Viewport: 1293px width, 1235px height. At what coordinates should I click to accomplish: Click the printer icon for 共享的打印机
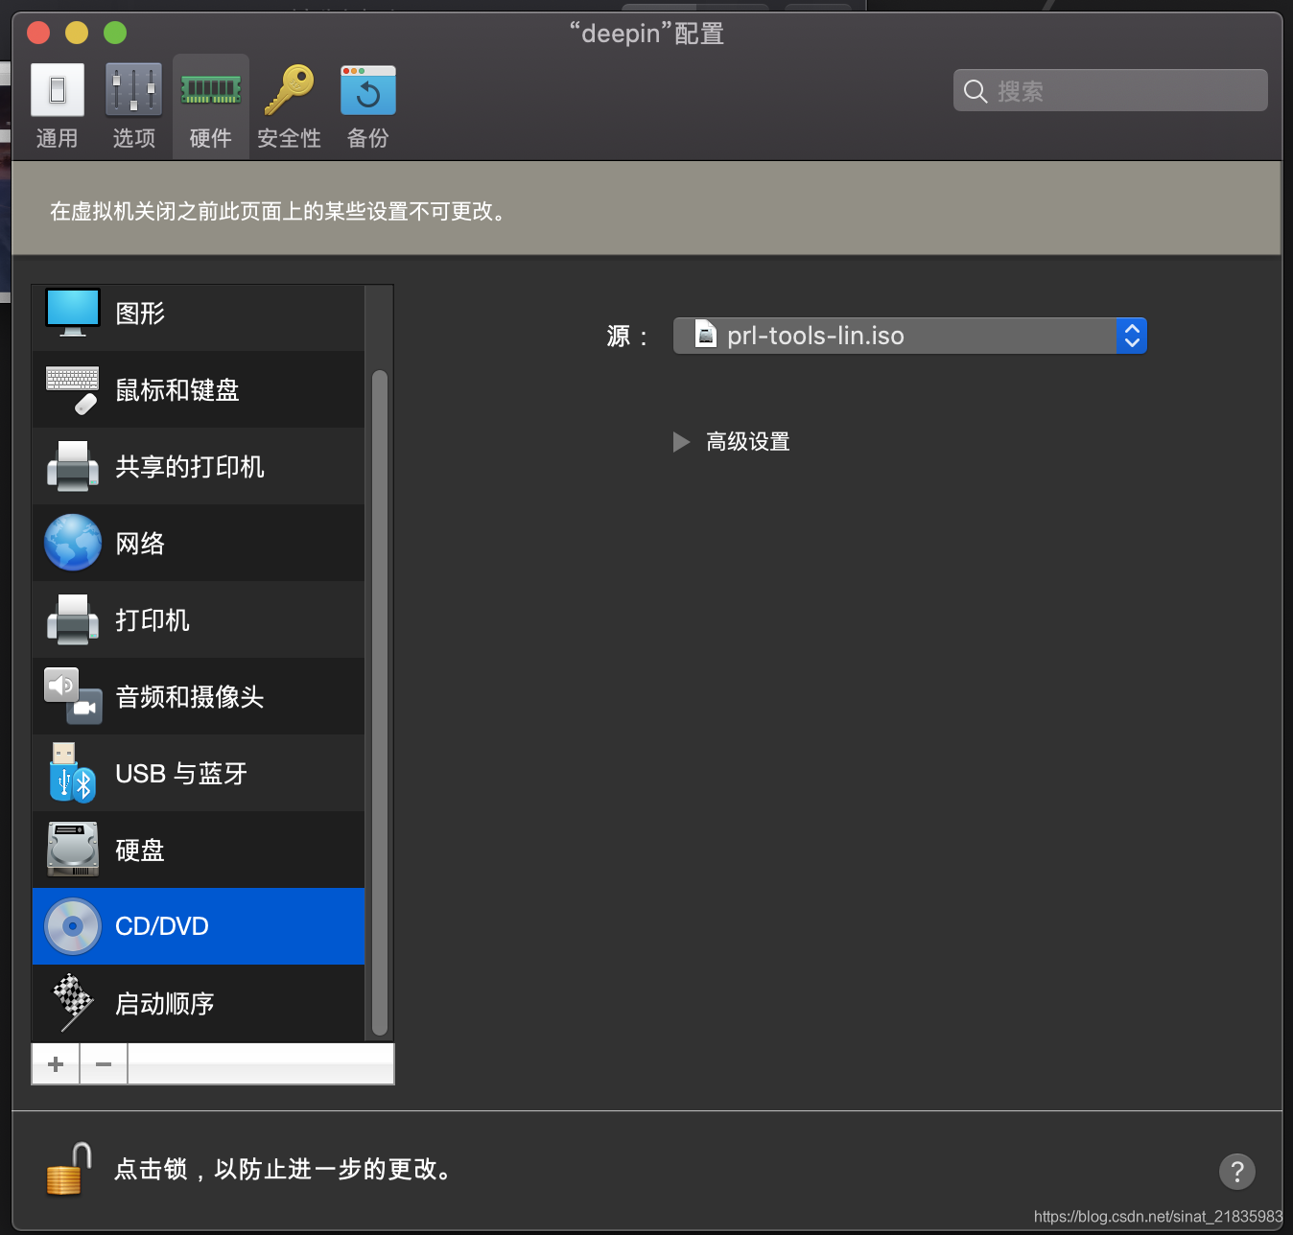pyautogui.click(x=73, y=466)
